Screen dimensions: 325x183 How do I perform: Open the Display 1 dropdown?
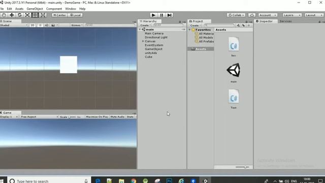point(9,117)
